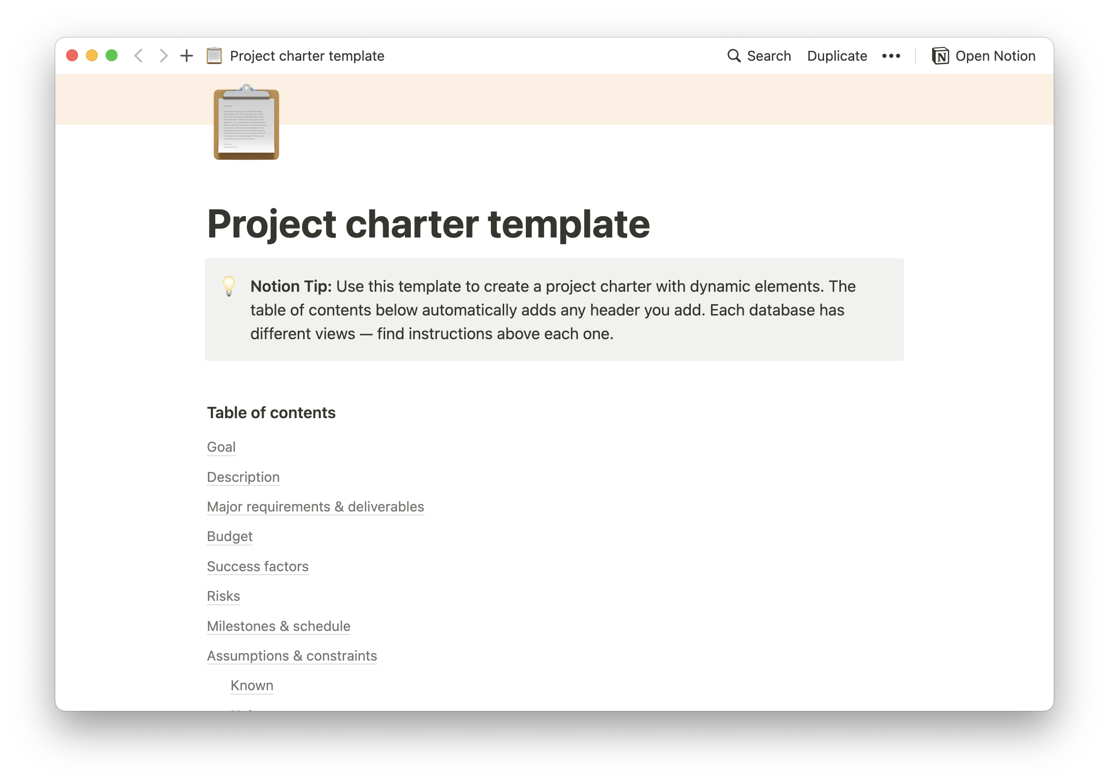
Task: Click the Milestones & schedule link
Action: (x=279, y=626)
